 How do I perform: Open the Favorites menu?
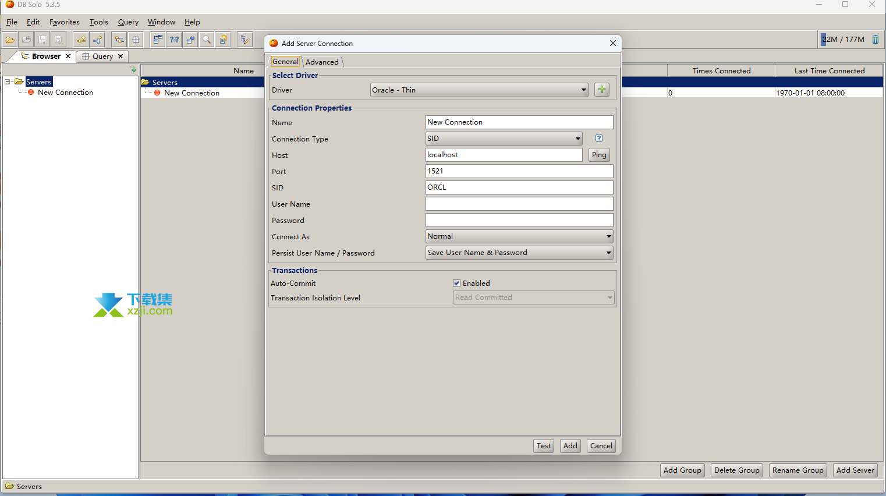[65, 22]
